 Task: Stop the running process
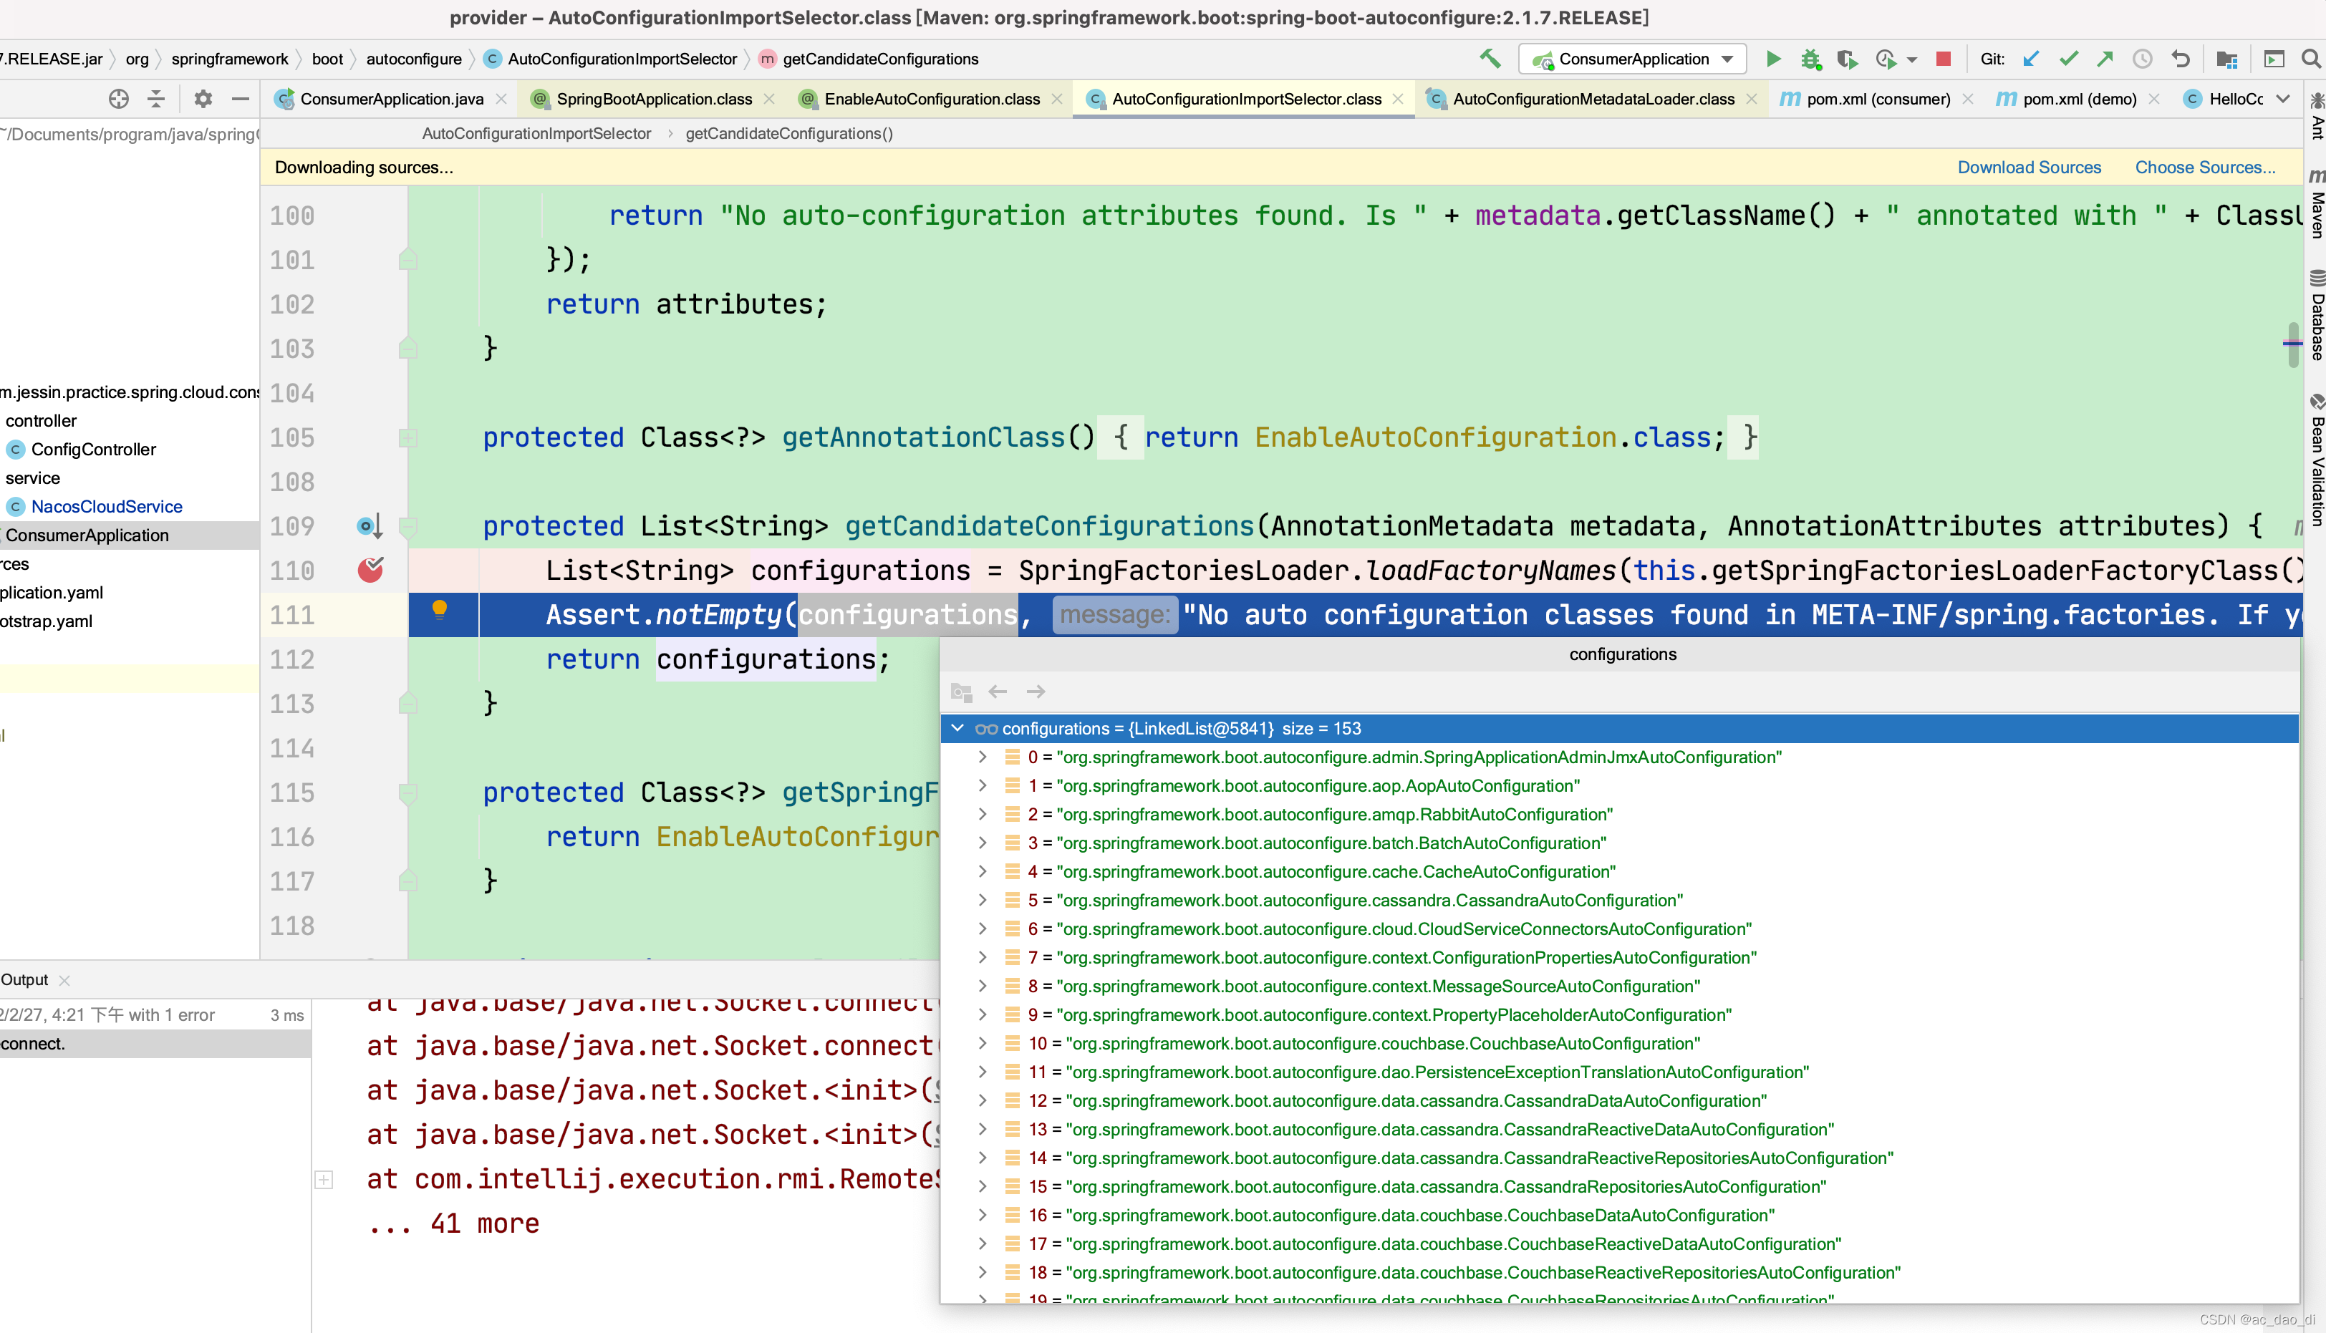(x=1943, y=59)
